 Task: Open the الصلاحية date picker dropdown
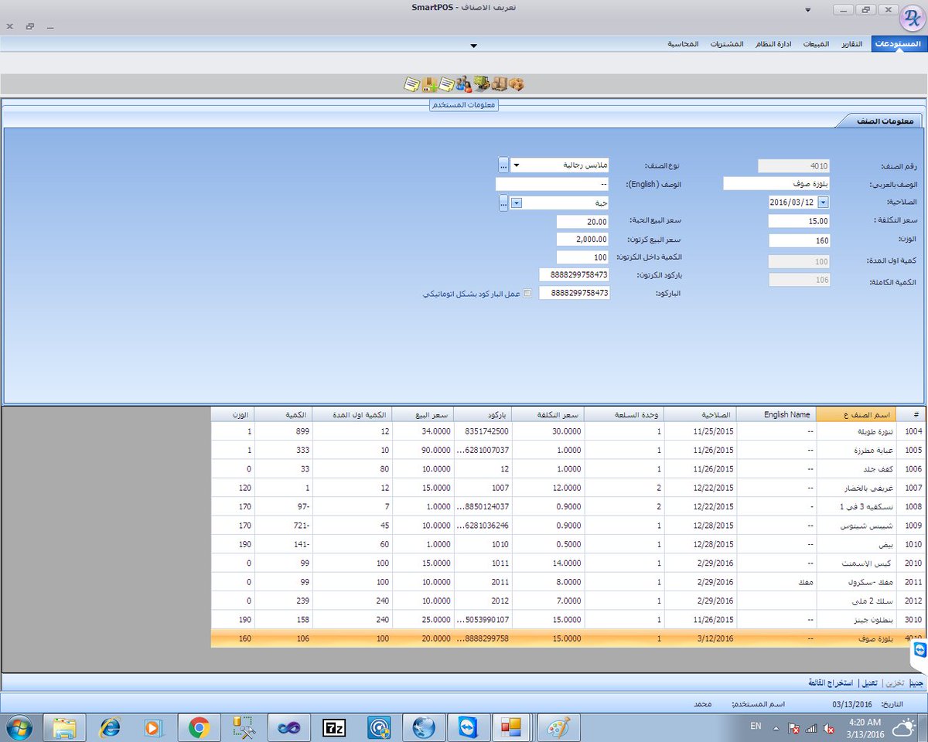823,203
